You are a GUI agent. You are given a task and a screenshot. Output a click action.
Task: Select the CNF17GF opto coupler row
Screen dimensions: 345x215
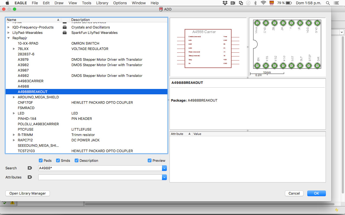point(87,102)
